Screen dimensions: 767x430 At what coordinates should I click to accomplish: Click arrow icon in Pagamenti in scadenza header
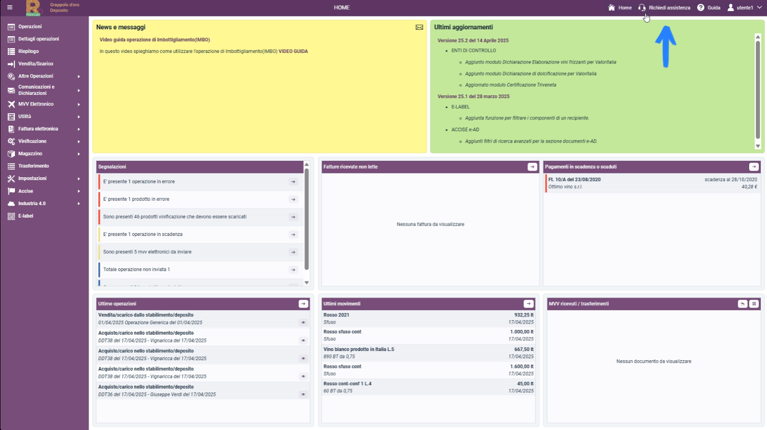point(754,167)
